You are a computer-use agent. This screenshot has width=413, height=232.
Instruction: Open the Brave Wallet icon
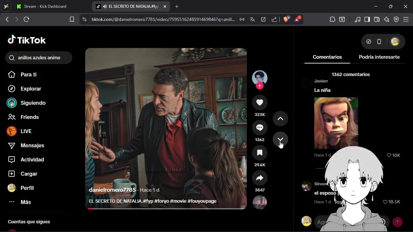pyautogui.click(x=377, y=19)
